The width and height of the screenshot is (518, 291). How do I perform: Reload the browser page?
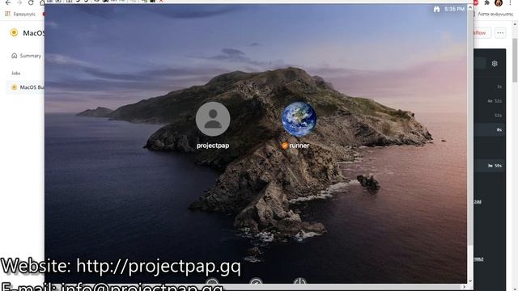click(x=31, y=2)
